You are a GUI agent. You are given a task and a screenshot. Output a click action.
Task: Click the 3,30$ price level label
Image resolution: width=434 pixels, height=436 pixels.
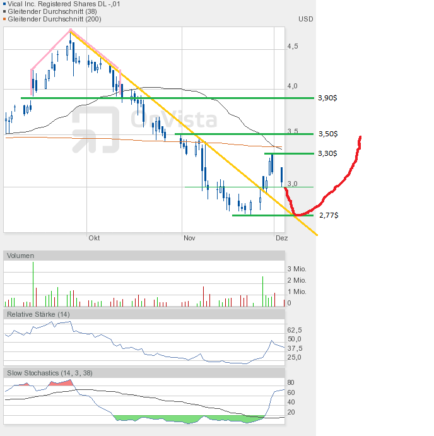tap(327, 153)
